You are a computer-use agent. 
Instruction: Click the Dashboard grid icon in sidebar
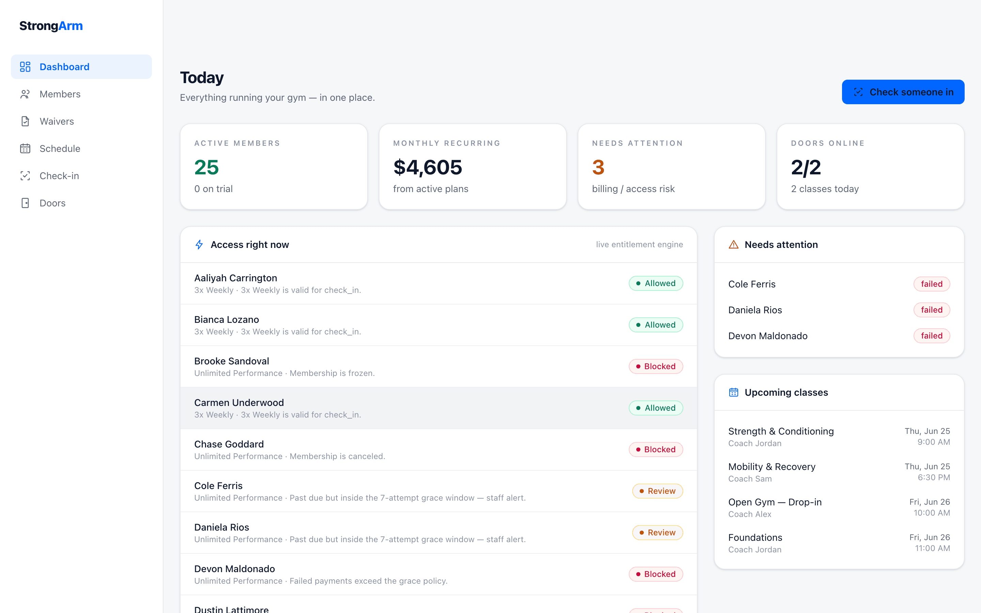pos(25,67)
